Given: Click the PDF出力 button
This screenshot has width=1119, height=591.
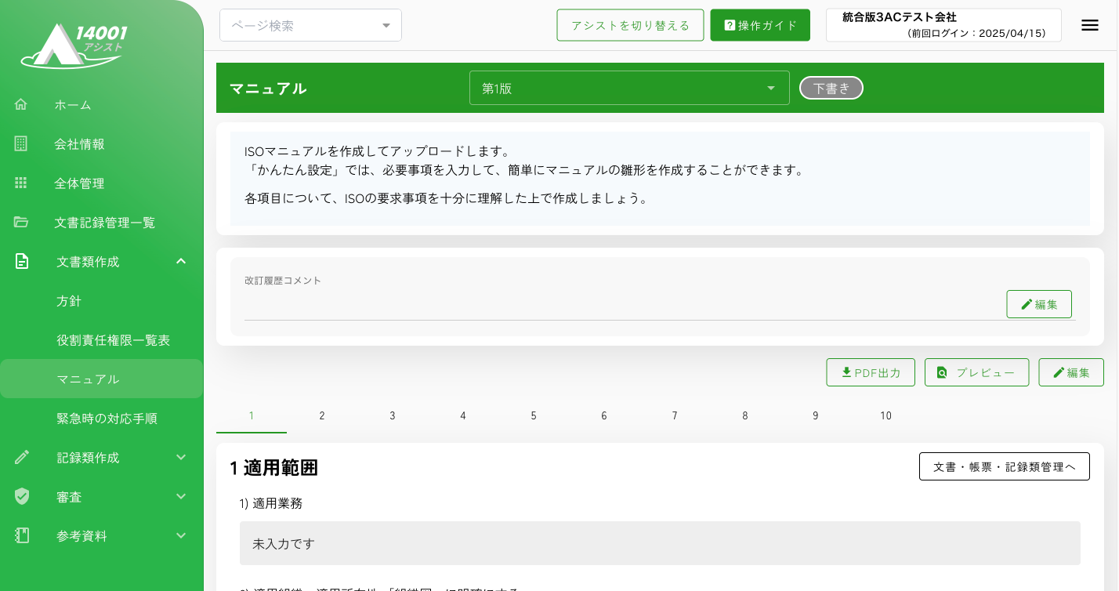Looking at the screenshot, I should [x=871, y=372].
